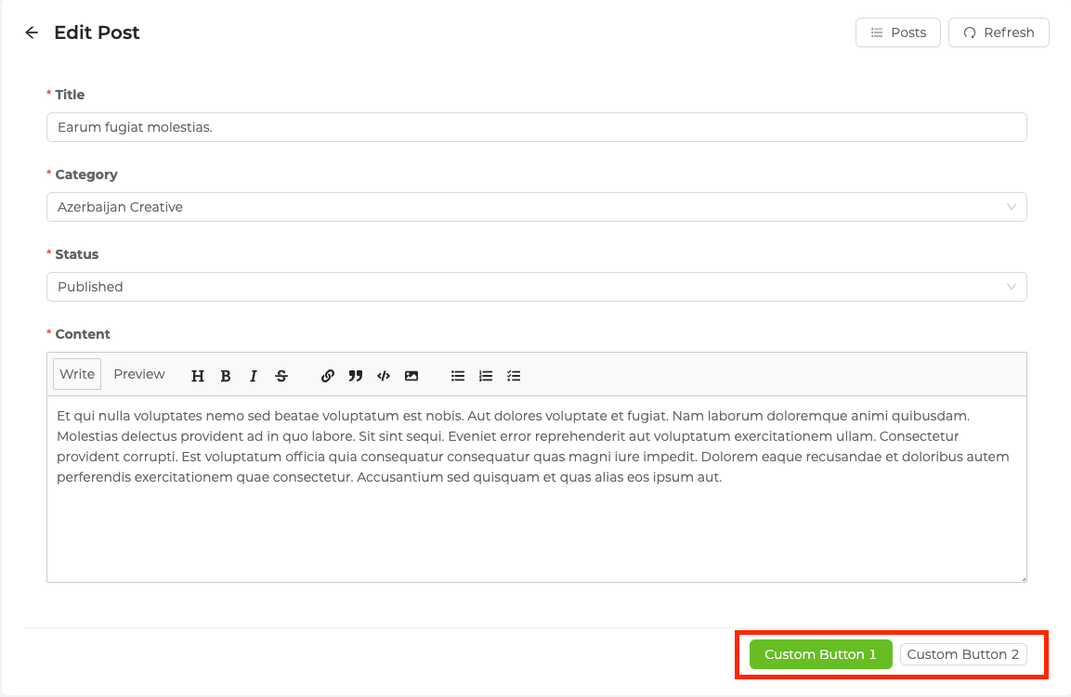Toggle italic formatting
The height and width of the screenshot is (697, 1071).
(x=253, y=375)
